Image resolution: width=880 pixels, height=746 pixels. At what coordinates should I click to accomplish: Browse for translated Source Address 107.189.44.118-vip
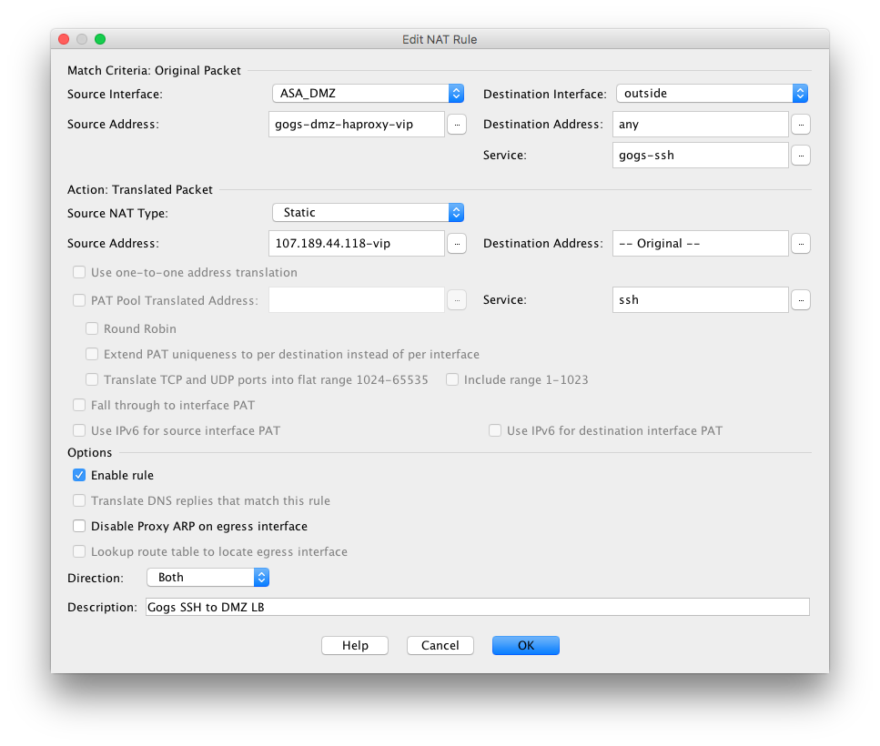457,244
